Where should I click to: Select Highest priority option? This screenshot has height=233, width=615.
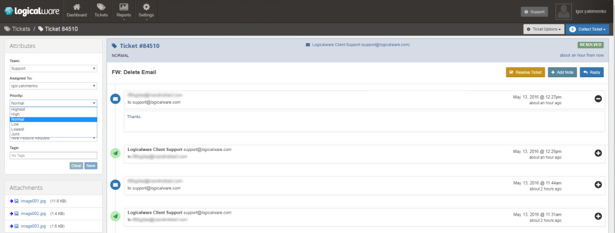click(53, 110)
